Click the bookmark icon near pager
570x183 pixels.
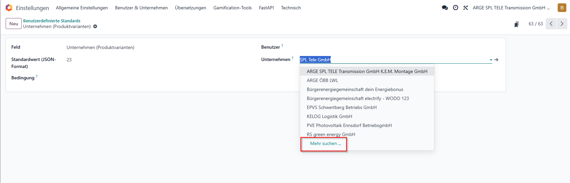516,24
